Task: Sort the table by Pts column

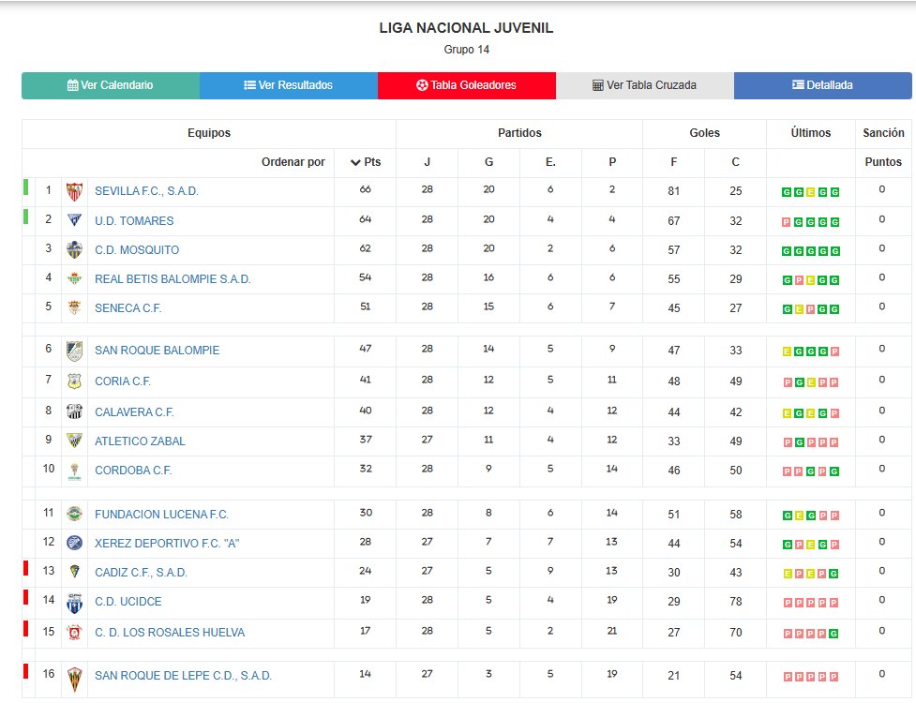Action: [365, 162]
